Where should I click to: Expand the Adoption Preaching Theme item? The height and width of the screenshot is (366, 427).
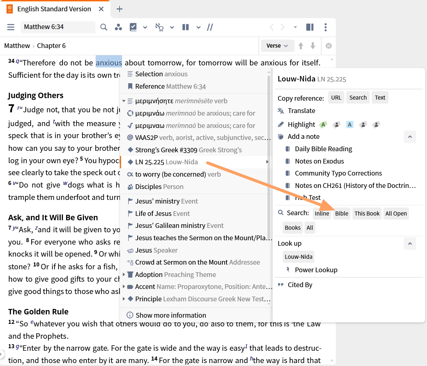click(x=124, y=274)
